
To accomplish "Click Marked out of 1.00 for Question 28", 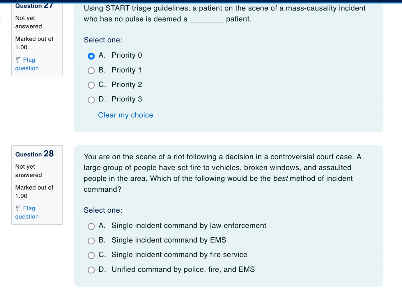I will 34,192.
